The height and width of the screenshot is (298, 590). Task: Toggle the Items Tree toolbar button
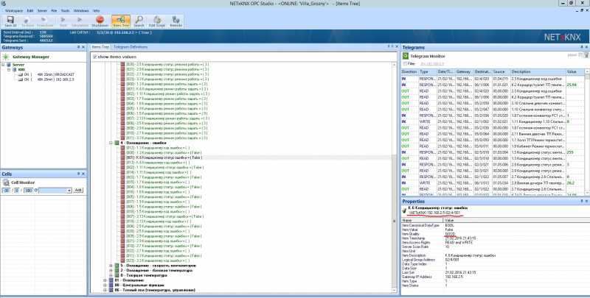121,21
